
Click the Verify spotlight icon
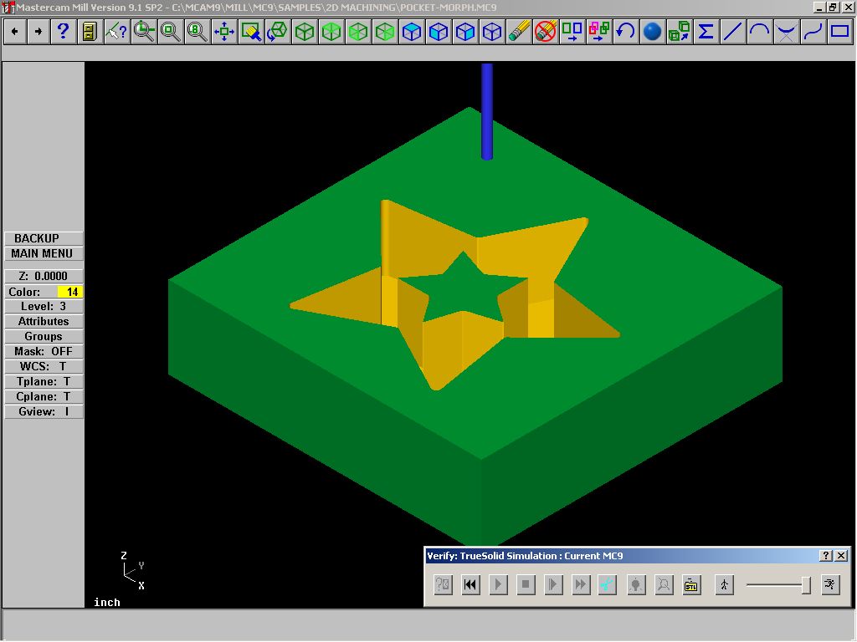[636, 585]
